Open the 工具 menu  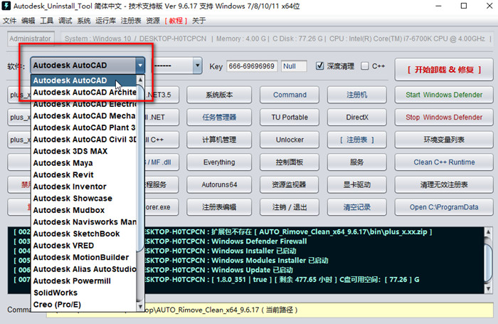pyautogui.click(x=46, y=21)
